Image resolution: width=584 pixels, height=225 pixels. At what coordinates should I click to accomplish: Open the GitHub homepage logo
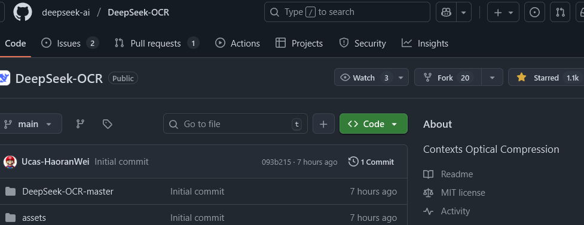point(23,12)
